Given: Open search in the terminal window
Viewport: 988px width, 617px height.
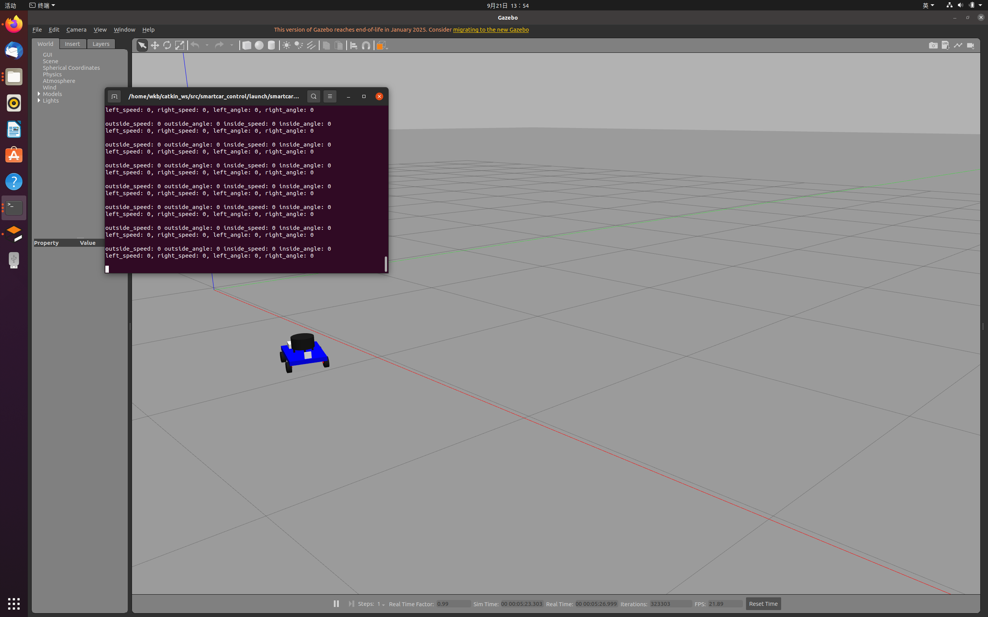Looking at the screenshot, I should point(313,96).
